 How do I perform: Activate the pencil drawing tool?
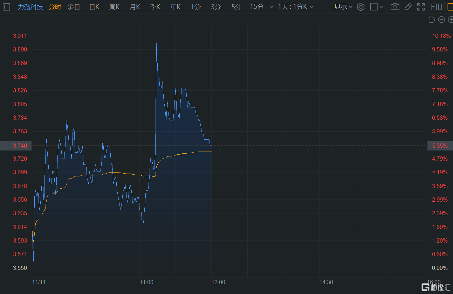click(x=408, y=7)
